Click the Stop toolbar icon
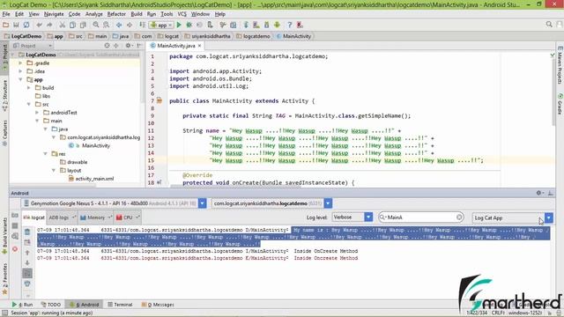Image resolution: width=564 pixels, height=317 pixels. coord(200,25)
